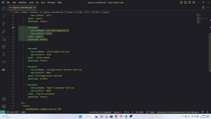Open the notifications bell

tap(207, 112)
